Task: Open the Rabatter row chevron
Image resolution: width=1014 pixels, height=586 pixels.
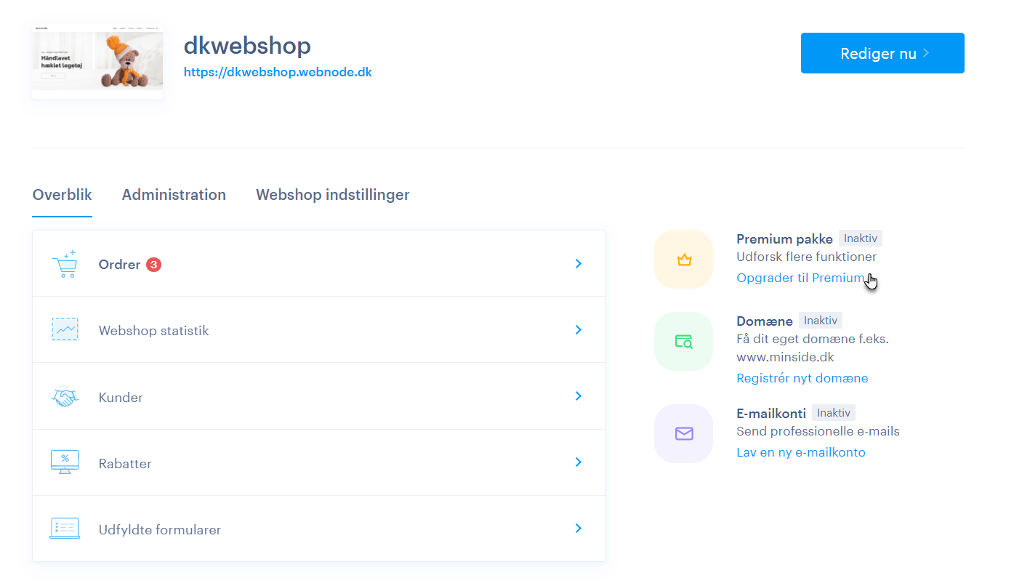Action: 579,462
